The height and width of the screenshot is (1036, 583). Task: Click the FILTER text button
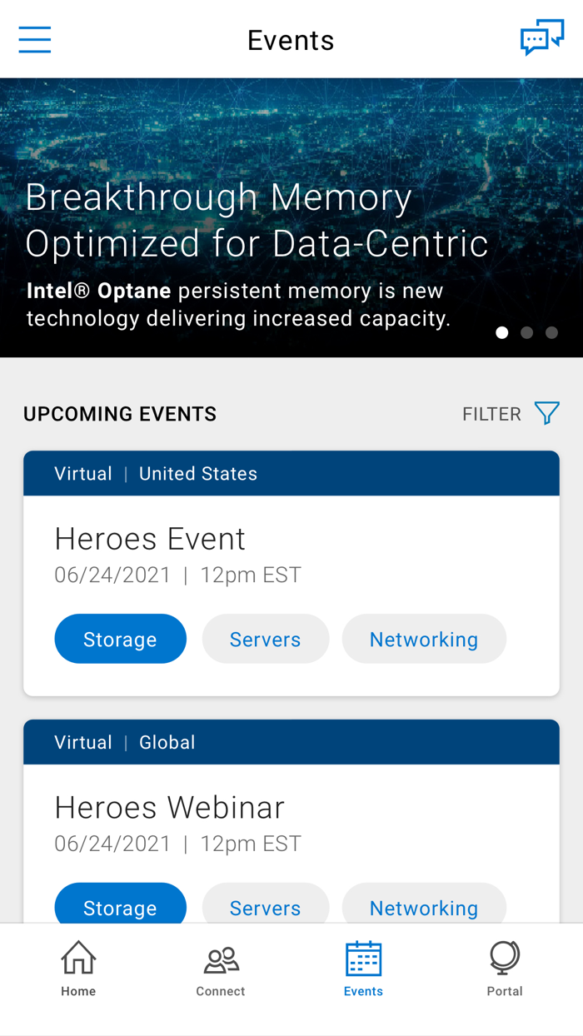pos(491,412)
